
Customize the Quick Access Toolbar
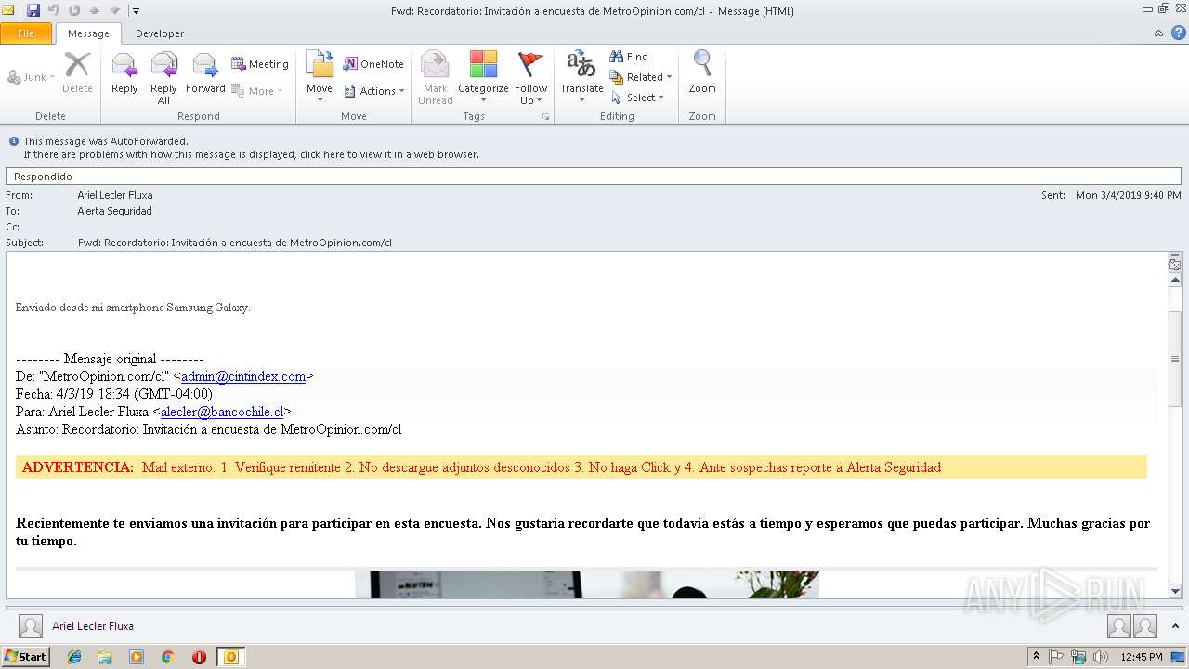[x=136, y=11]
